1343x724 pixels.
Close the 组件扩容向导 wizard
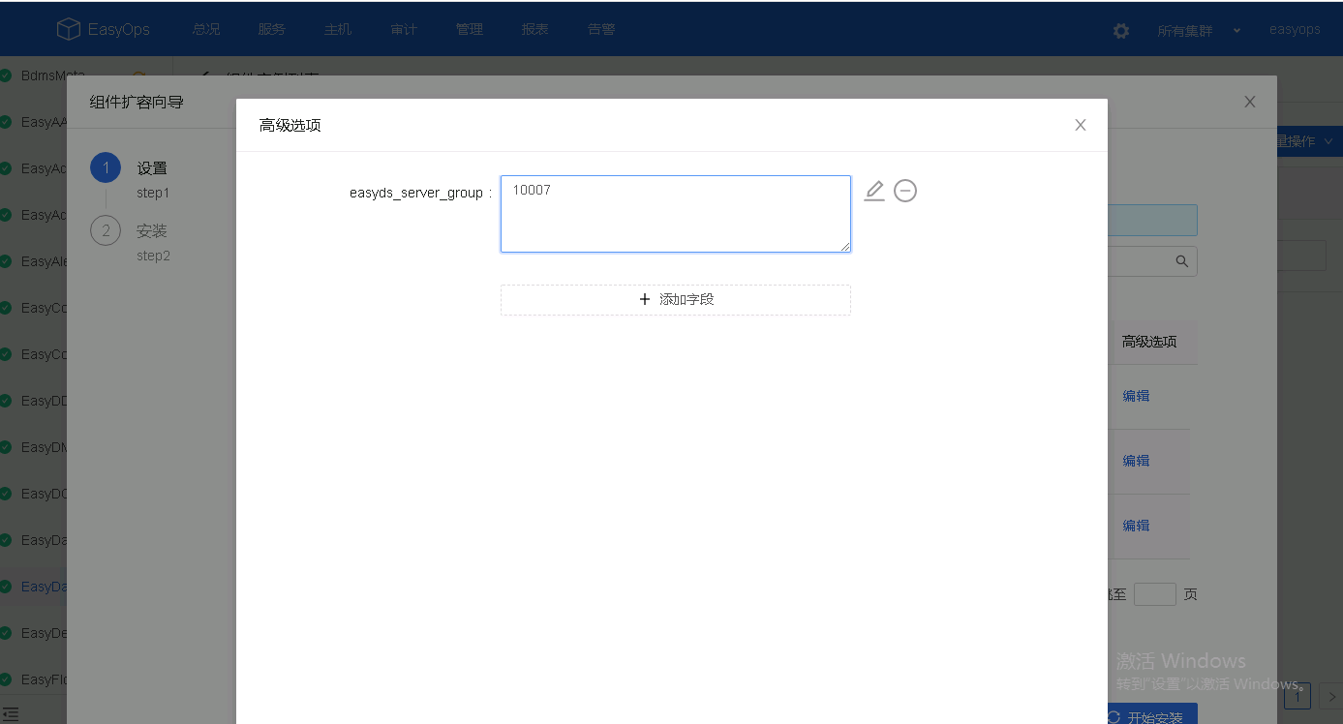(x=1250, y=102)
